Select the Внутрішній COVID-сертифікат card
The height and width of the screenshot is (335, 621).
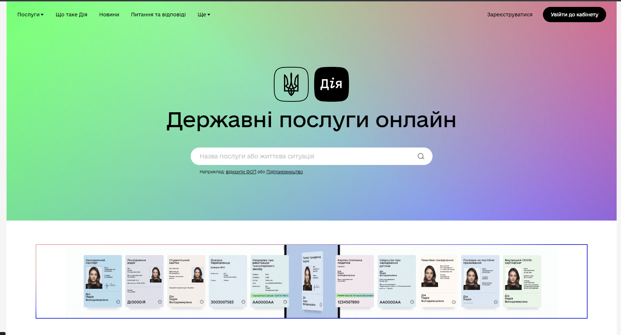point(522,281)
